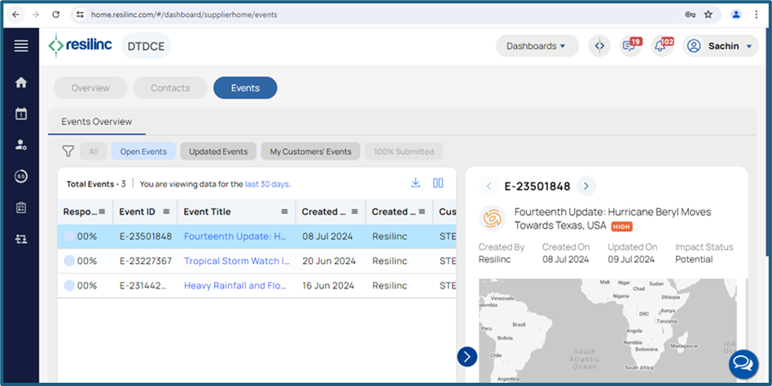The width and height of the screenshot is (772, 386).
Task: Open Event ID column menu
Action: tap(166, 212)
